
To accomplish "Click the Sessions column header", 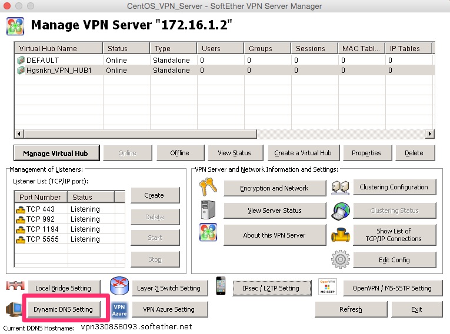I will pyautogui.click(x=314, y=48).
